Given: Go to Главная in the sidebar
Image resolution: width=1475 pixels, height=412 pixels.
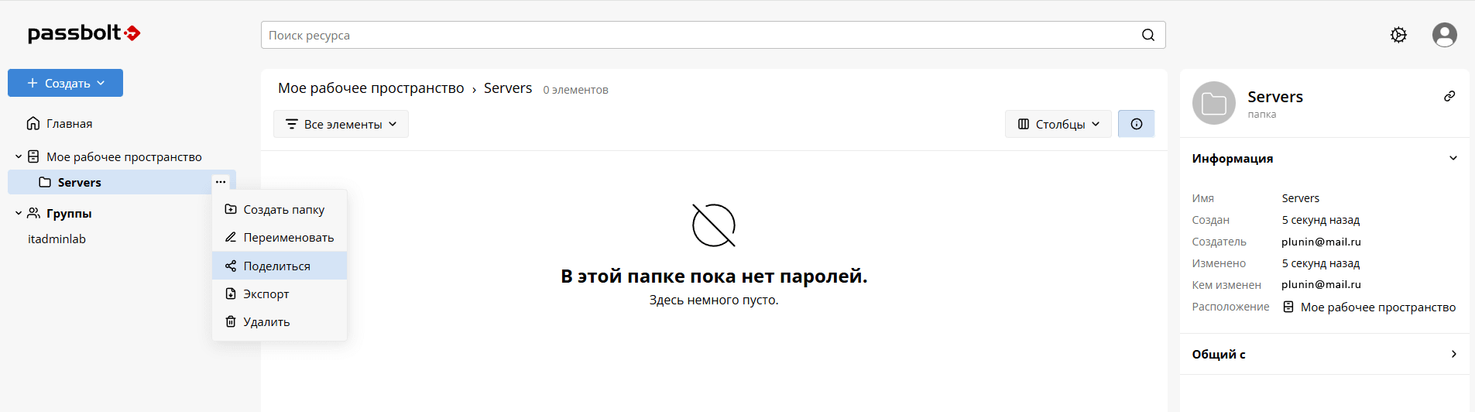Looking at the screenshot, I should tap(69, 124).
